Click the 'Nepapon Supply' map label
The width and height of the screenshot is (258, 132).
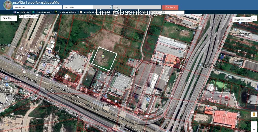[98, 86]
